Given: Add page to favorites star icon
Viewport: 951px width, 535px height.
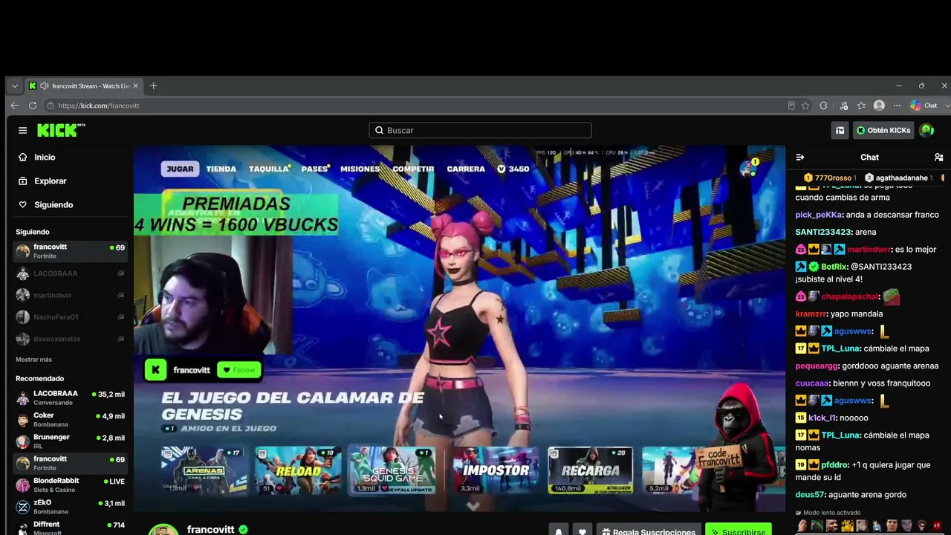Looking at the screenshot, I should (x=805, y=106).
